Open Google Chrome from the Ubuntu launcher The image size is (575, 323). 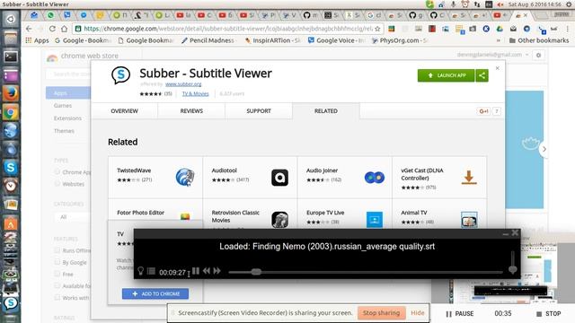coord(10,113)
